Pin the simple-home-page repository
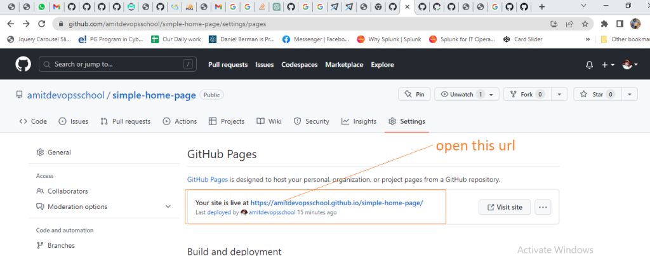Screen dimensions: 650x256 pyautogui.click(x=414, y=94)
